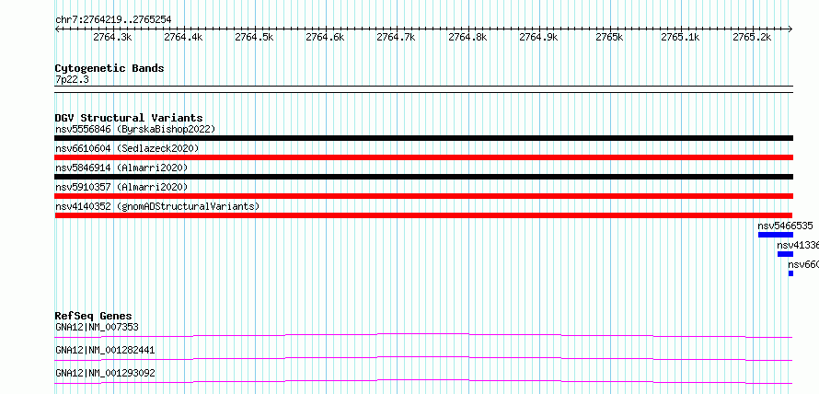The width and height of the screenshot is (819, 394).
Task: Open variant nsv5846914 (Almarri2020) label
Action: click(121, 168)
